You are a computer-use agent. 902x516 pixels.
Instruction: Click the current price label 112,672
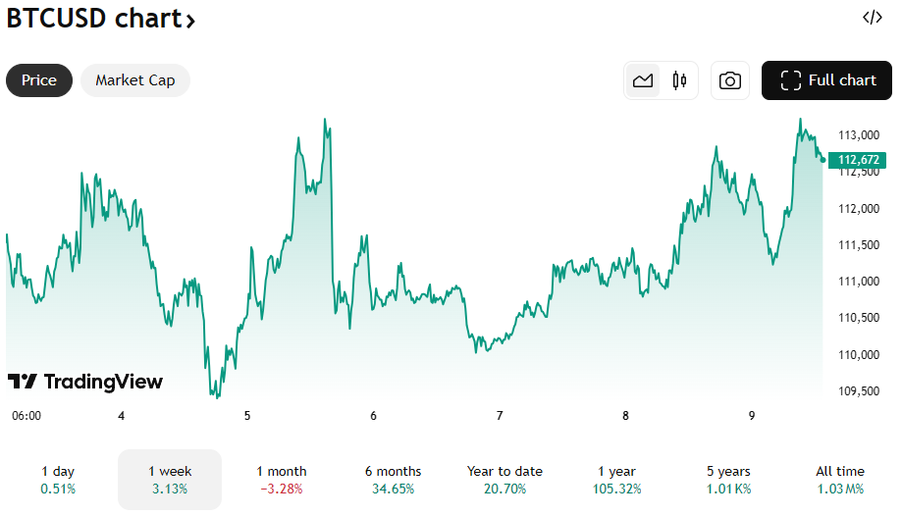[x=857, y=160]
